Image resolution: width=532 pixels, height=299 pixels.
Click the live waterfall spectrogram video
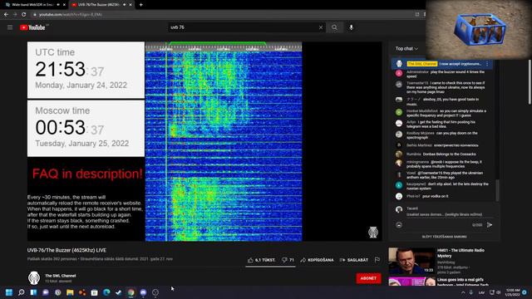point(224,142)
